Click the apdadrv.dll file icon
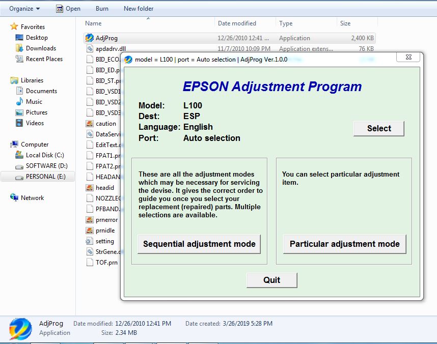 point(90,49)
